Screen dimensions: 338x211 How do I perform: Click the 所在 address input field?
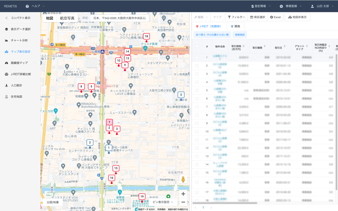click(120, 18)
